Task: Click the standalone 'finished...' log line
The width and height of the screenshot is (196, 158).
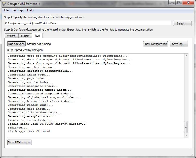Action: [17, 128]
